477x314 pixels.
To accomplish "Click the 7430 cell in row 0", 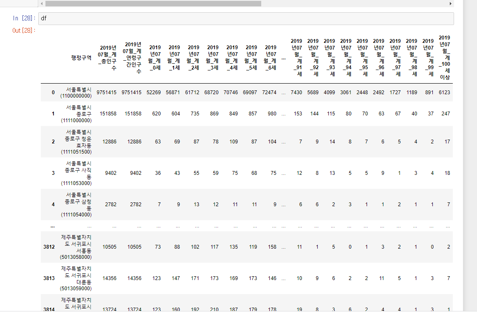I will click(296, 93).
